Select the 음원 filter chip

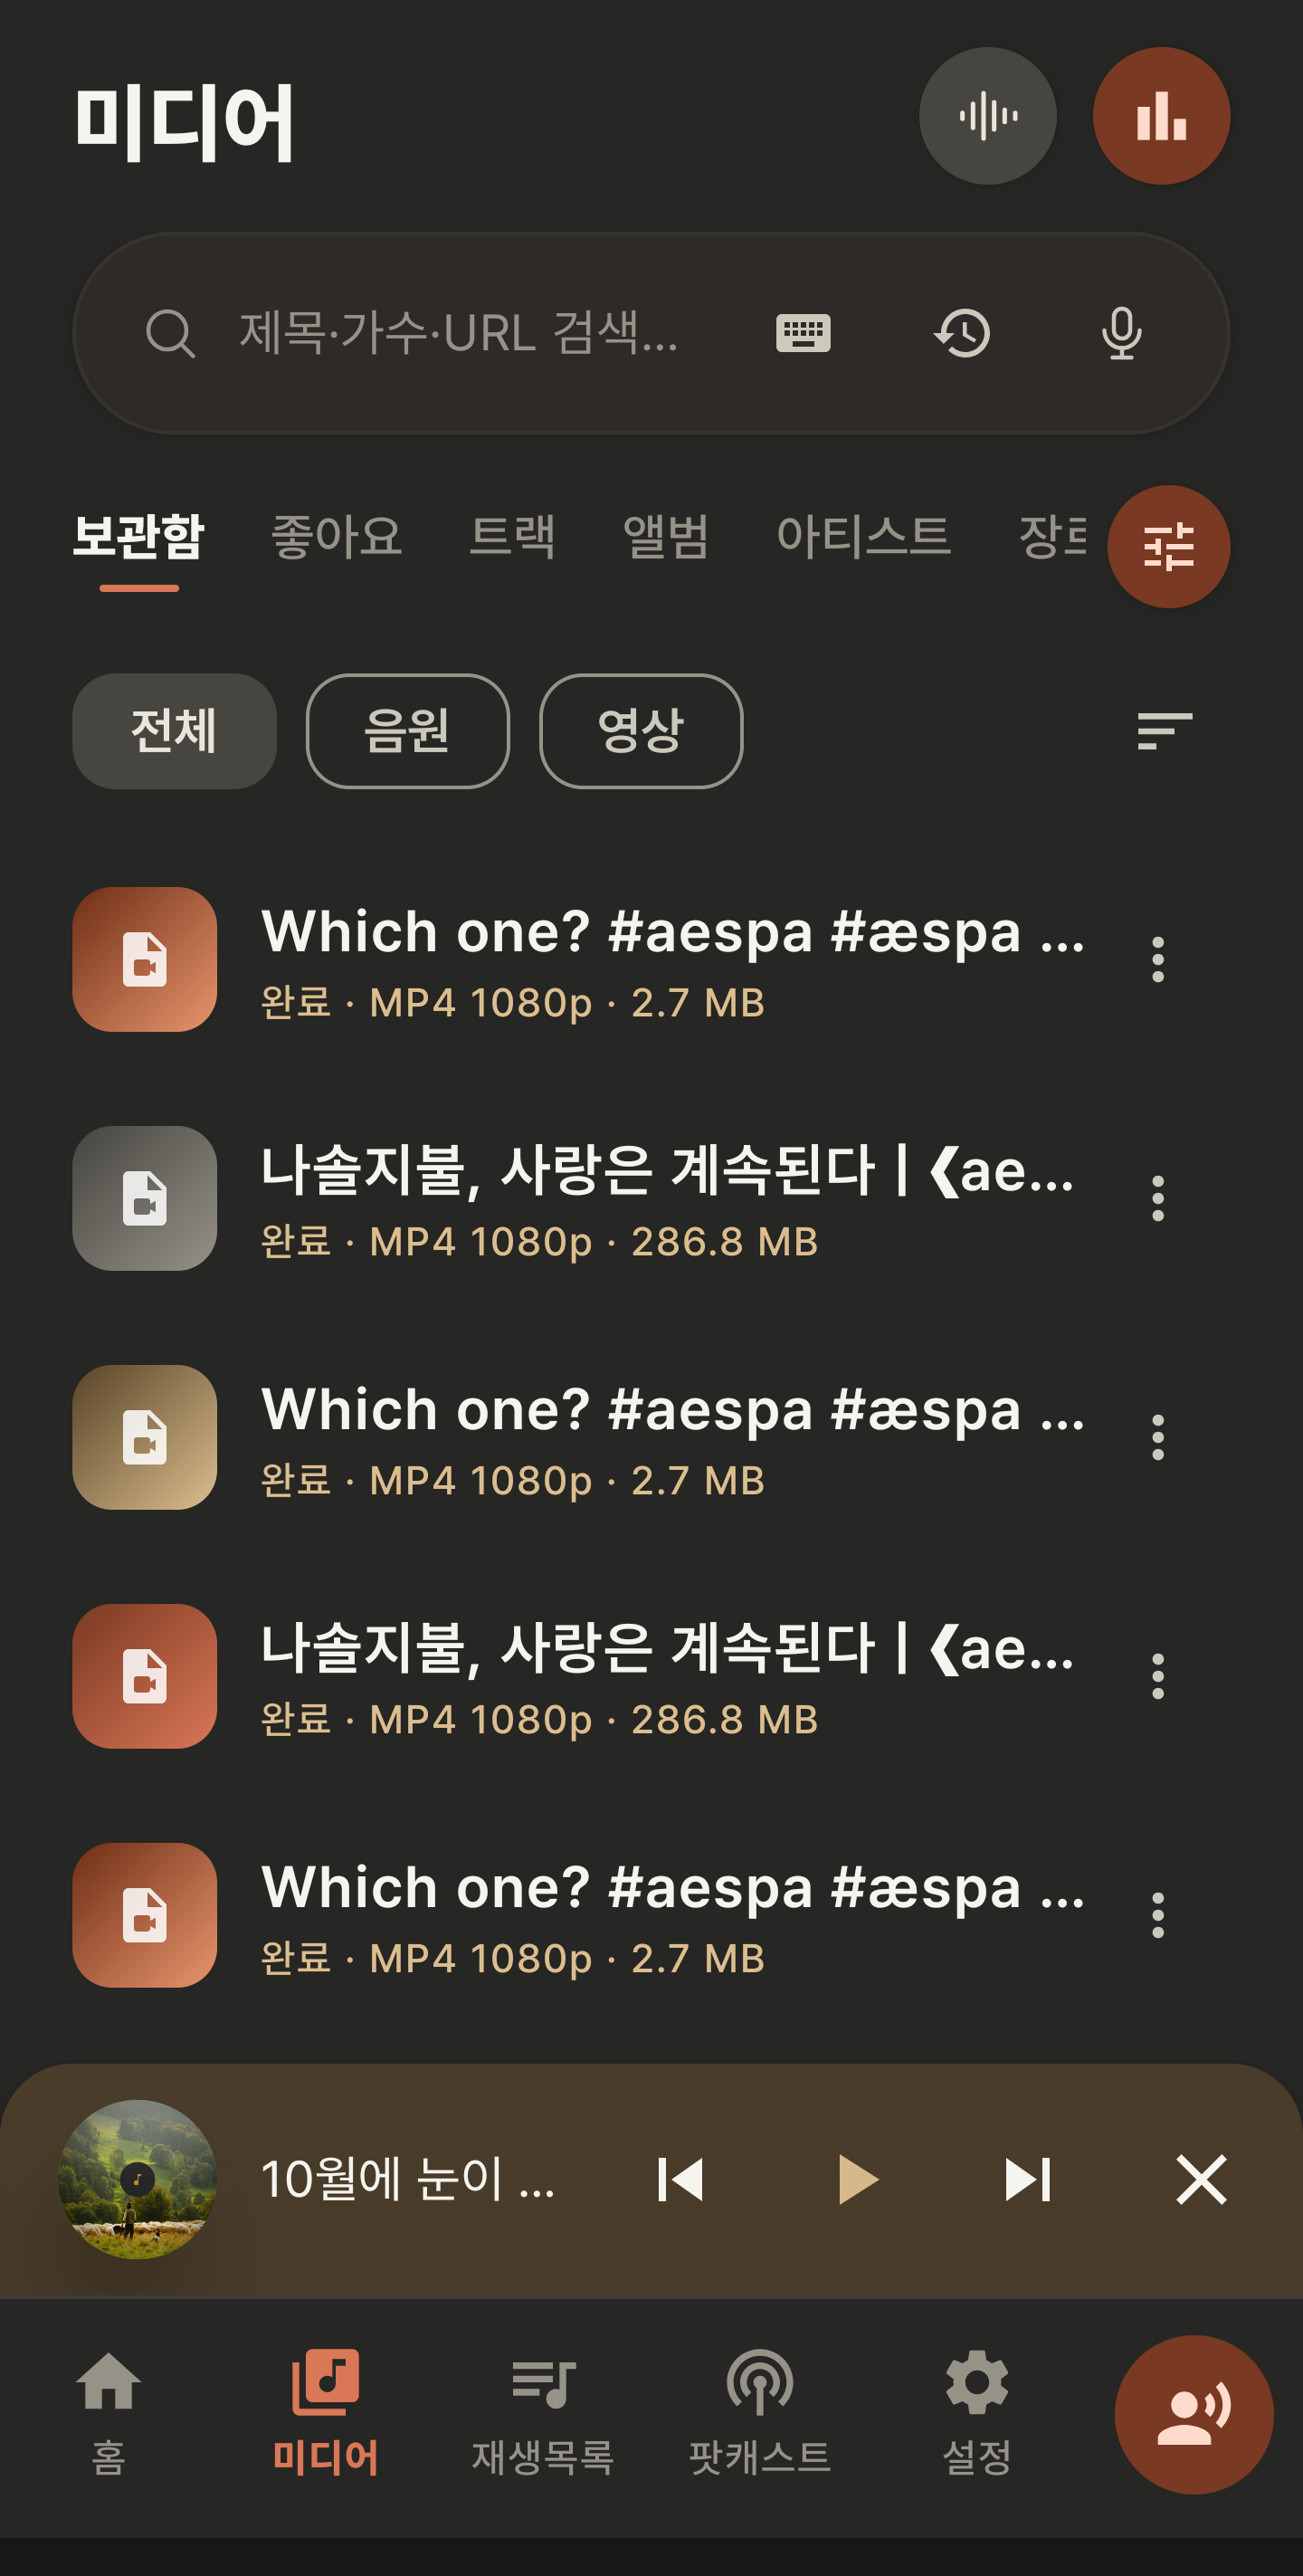(407, 731)
